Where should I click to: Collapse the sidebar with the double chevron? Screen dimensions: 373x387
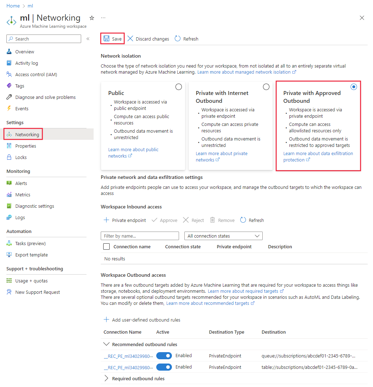click(88, 39)
